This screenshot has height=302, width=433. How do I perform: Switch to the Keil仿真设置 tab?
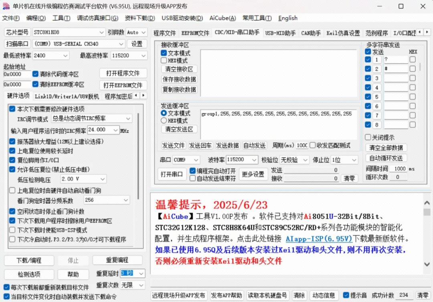[x=343, y=33]
